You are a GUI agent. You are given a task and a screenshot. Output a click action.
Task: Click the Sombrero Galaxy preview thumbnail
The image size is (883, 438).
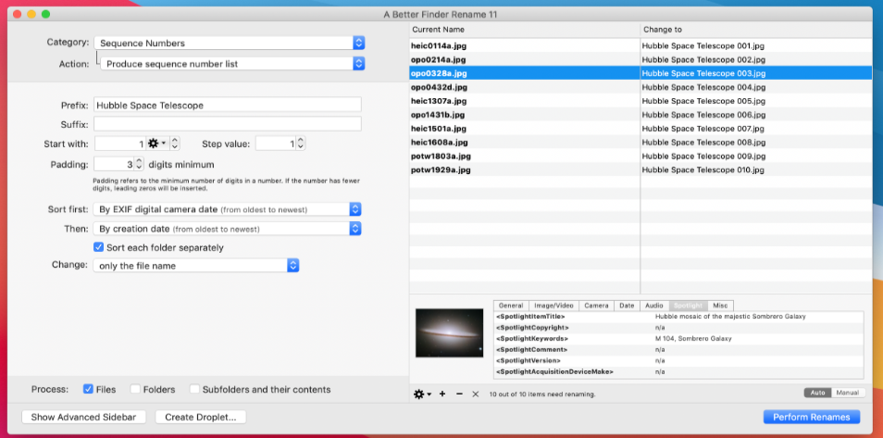pos(449,332)
